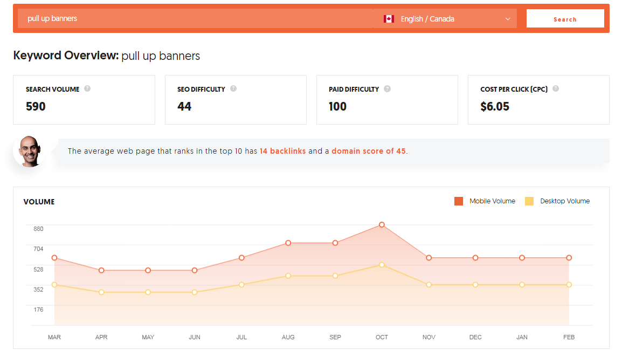Screen dimensions: 622x356
Task: Click the paid difficulty value 100
Action: (337, 106)
